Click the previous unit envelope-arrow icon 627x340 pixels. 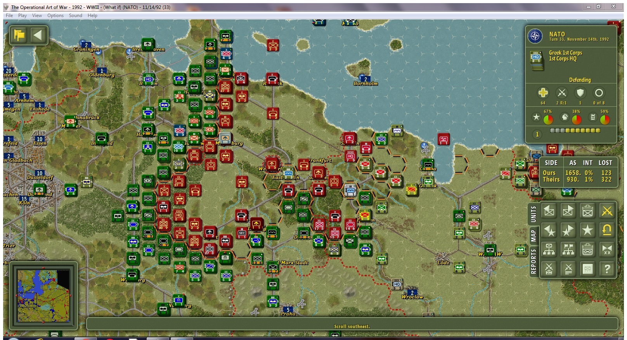coord(549,211)
